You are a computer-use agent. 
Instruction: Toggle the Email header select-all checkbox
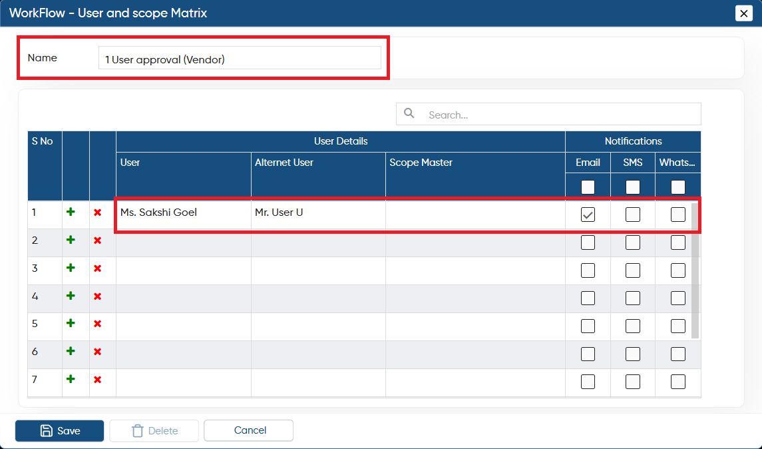coord(588,187)
